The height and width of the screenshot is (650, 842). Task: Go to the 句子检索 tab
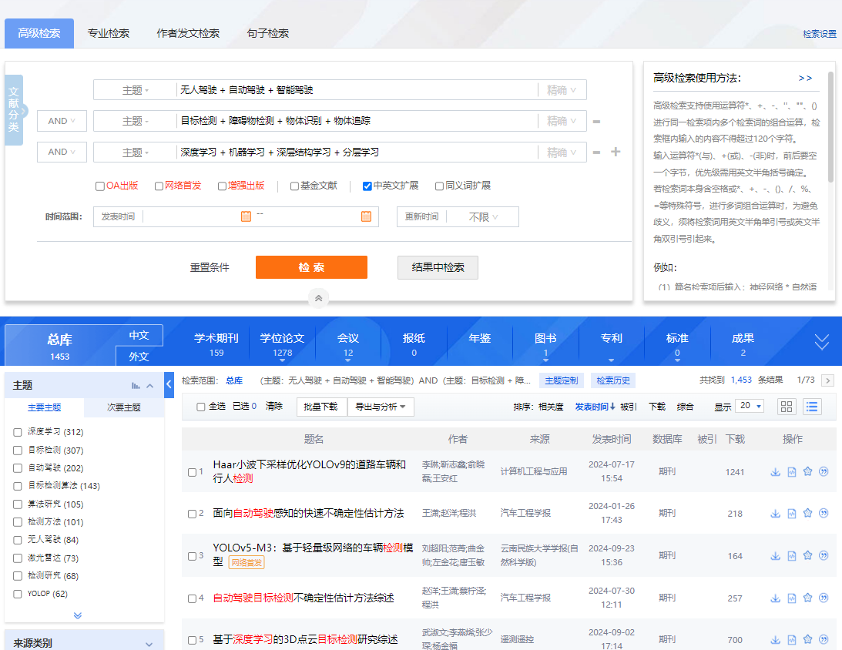(x=268, y=33)
